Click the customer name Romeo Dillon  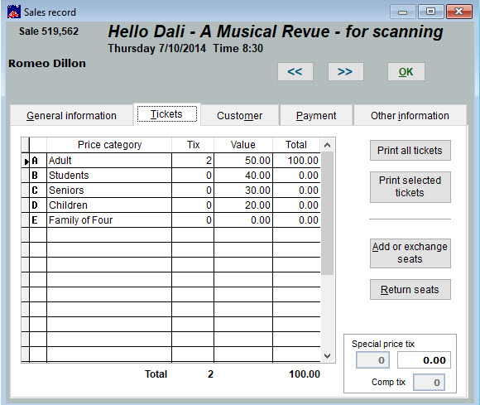click(x=47, y=63)
